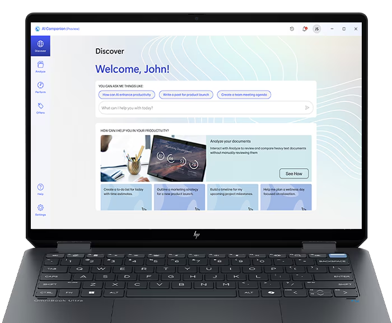Screen dimensions: 392x323
Task: Pick 'Create a team meeting agenda' suggestion
Action: coord(244,95)
